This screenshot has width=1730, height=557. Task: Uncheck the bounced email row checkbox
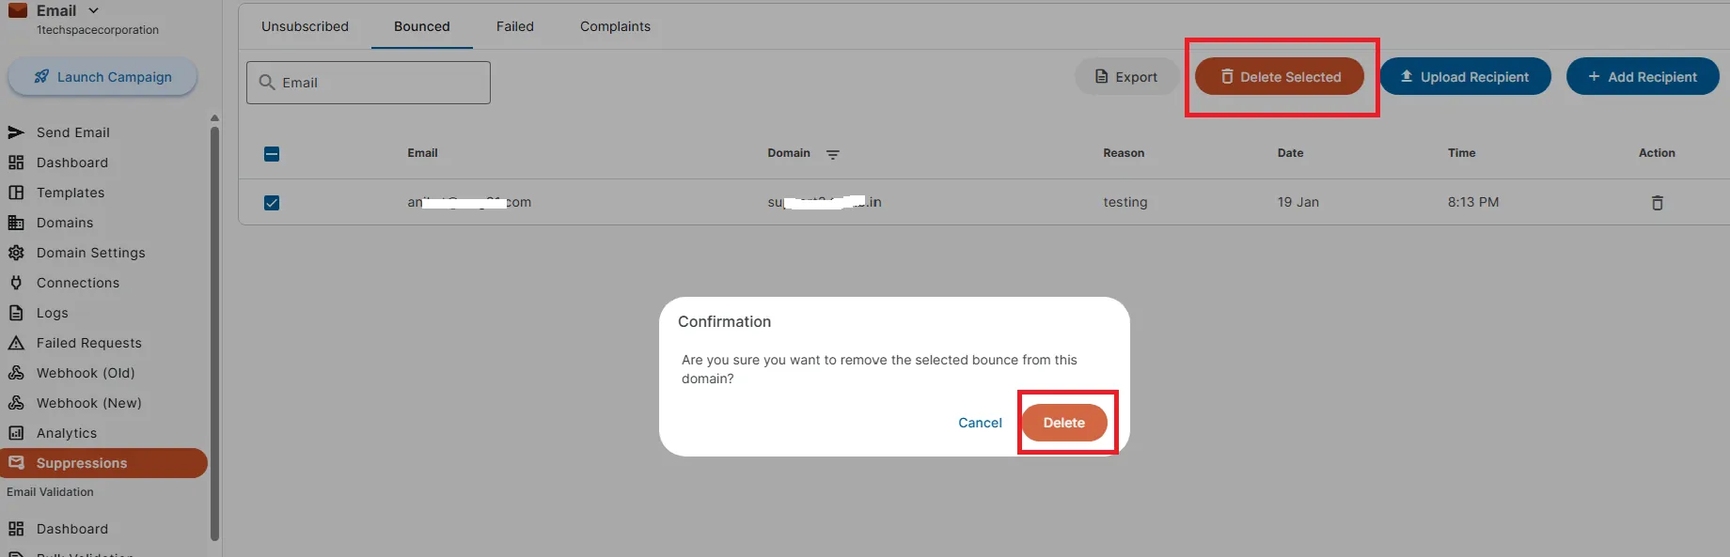272,203
